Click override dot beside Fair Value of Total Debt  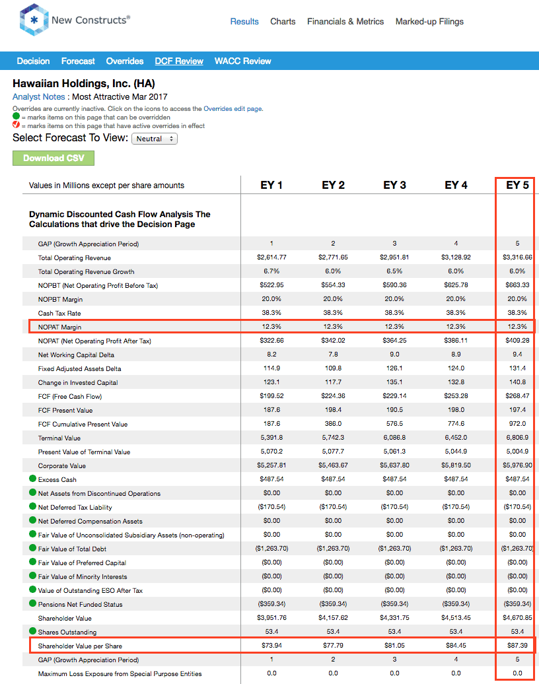[32, 549]
